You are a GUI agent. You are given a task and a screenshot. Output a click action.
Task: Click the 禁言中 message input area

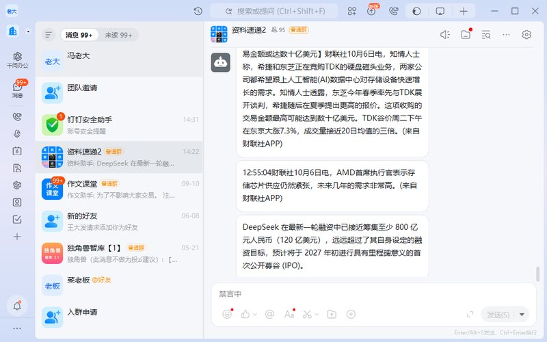click(x=373, y=294)
